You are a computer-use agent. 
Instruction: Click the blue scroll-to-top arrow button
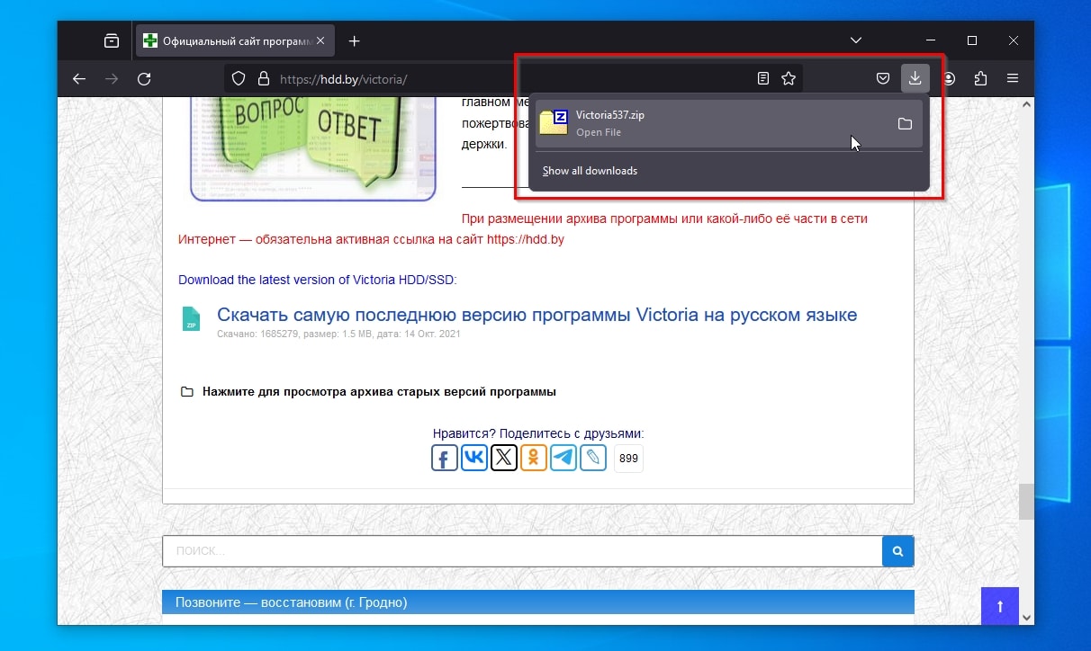click(x=999, y=606)
